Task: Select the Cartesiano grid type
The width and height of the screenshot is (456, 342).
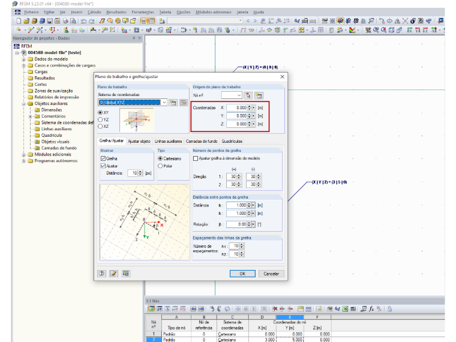Action: point(160,158)
